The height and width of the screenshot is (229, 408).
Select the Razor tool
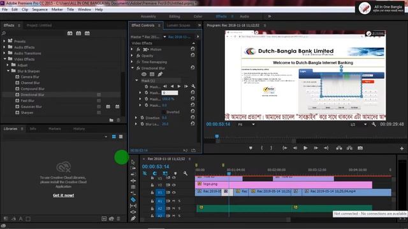tap(133, 199)
